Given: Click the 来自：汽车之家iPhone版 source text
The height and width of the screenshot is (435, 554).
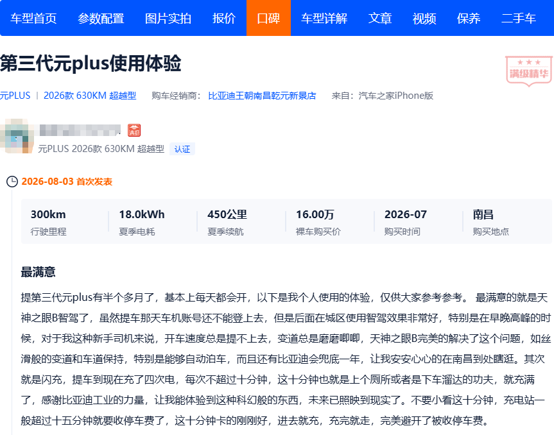Looking at the screenshot, I should pyautogui.click(x=383, y=96).
